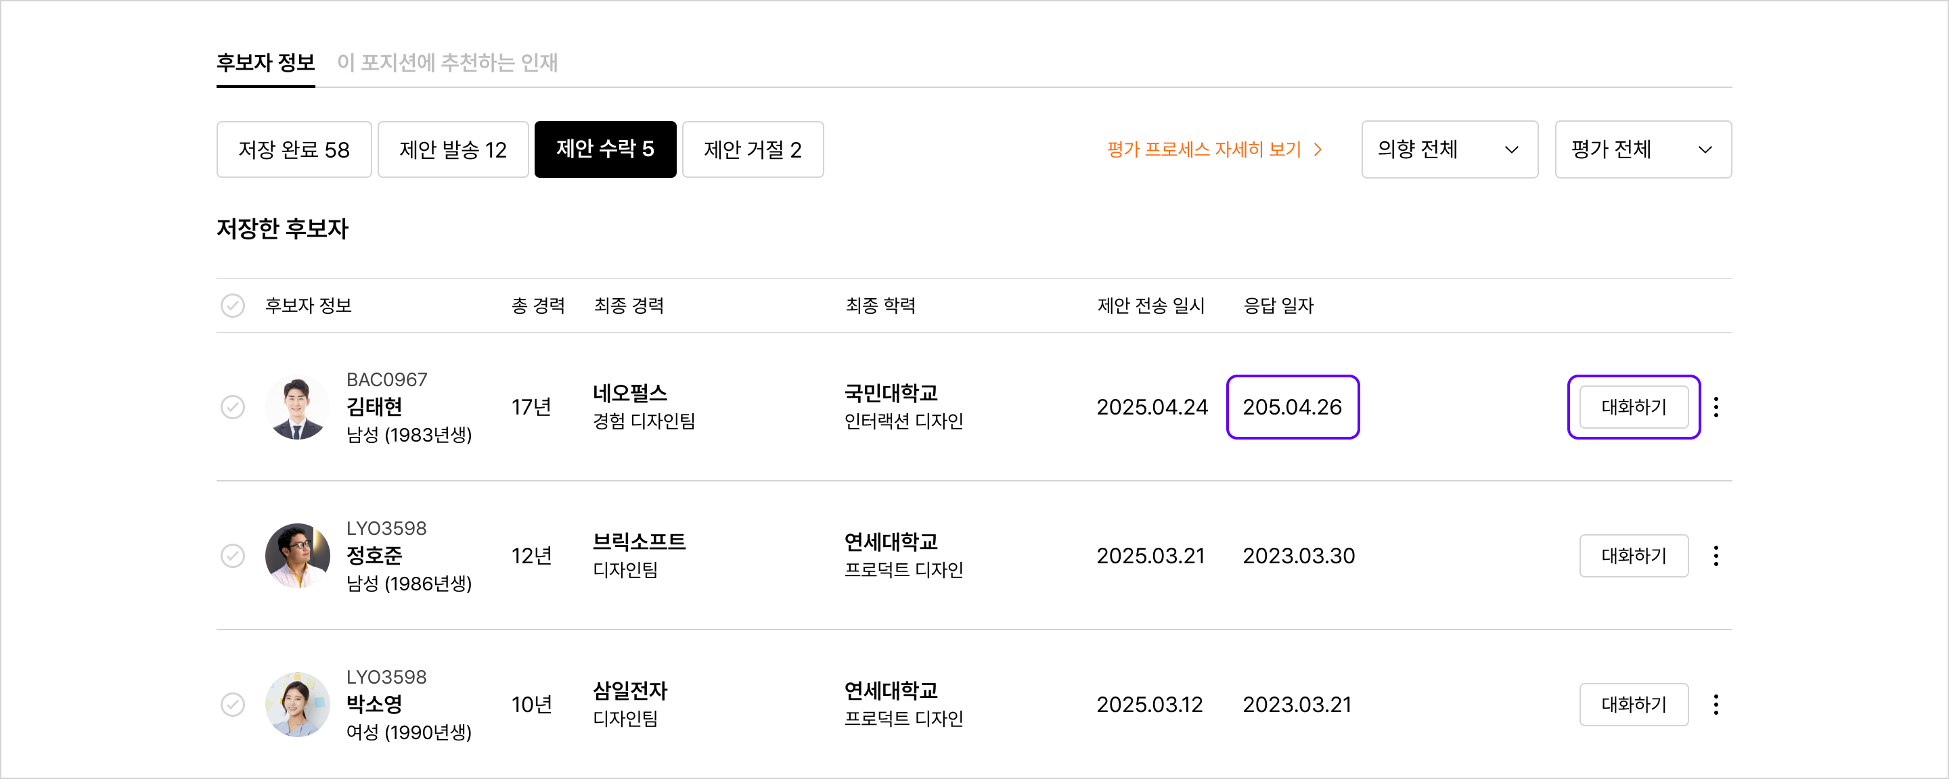The height and width of the screenshot is (779, 1949).
Task: Click 대화하기 button for 김태현
Action: [x=1634, y=407]
